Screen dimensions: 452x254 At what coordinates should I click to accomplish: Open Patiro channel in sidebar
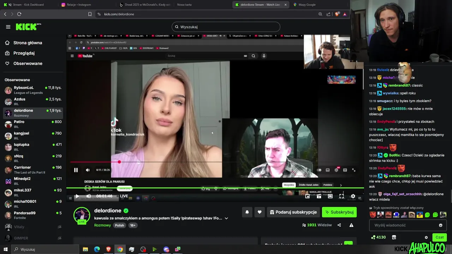point(33,124)
